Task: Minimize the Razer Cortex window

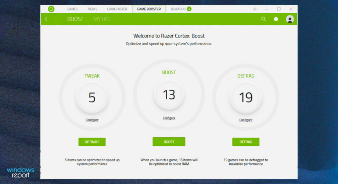Action: point(266,9)
